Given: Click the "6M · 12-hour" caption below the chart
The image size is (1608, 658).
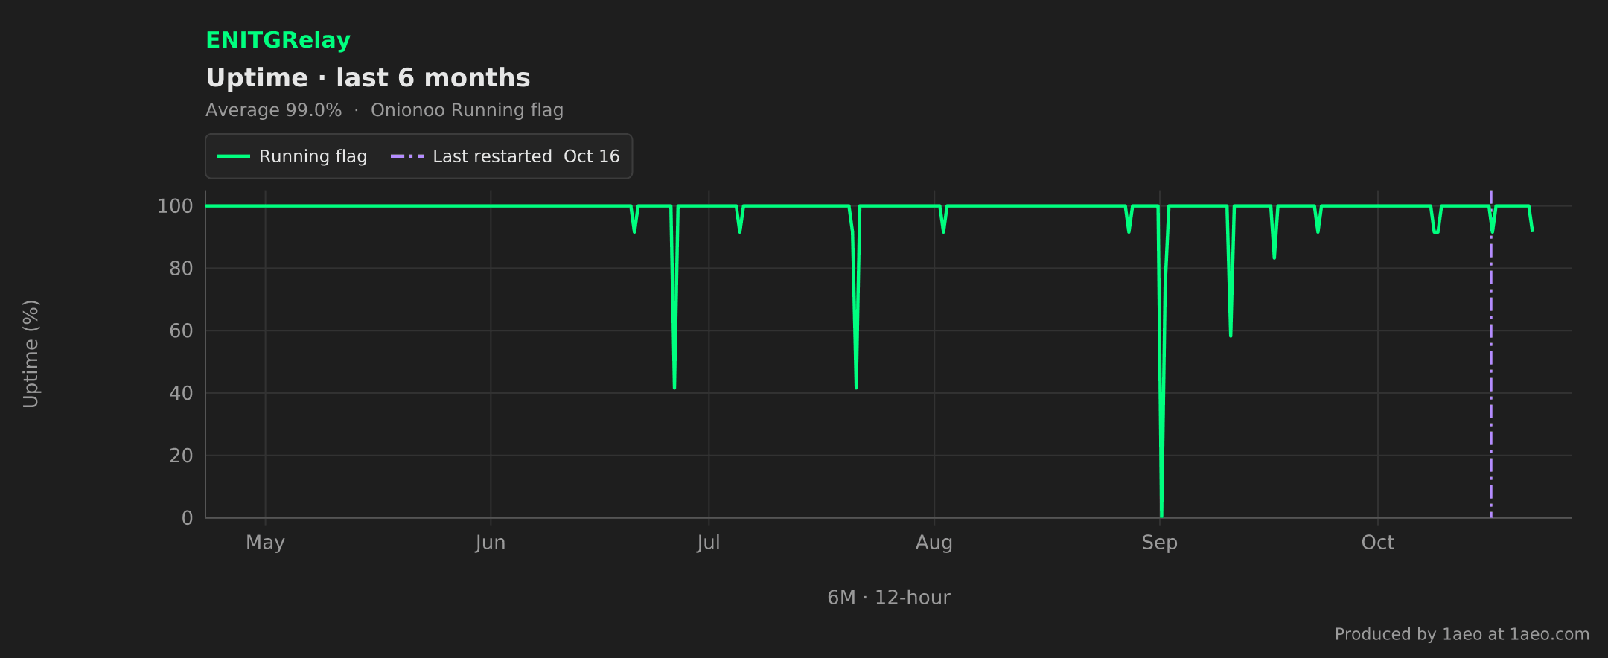Looking at the screenshot, I should coord(889,598).
